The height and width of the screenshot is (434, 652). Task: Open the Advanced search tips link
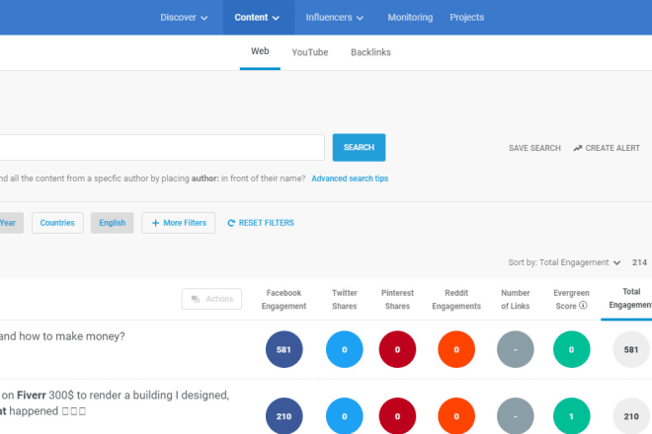click(x=350, y=179)
